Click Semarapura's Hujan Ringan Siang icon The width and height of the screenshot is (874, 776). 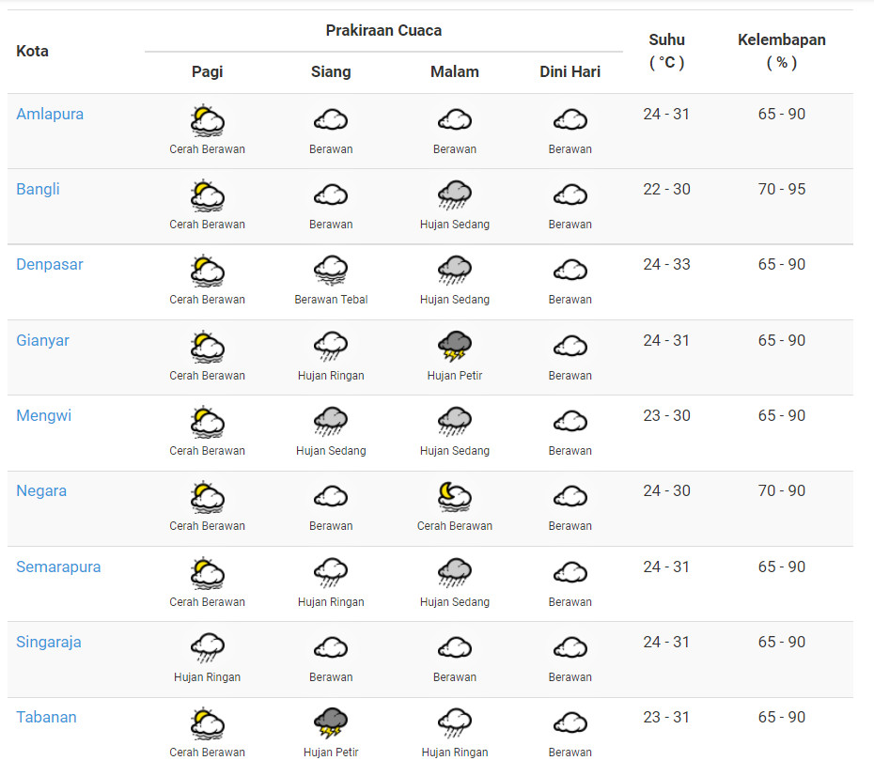(x=331, y=573)
